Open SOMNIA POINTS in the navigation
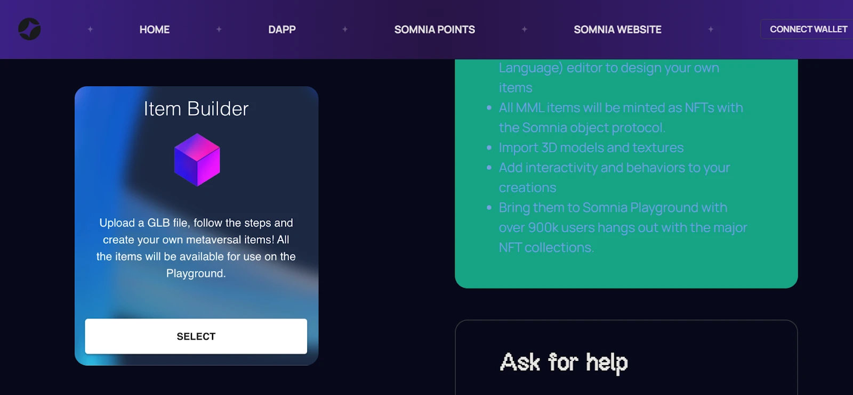Image resolution: width=853 pixels, height=395 pixels. (x=434, y=30)
